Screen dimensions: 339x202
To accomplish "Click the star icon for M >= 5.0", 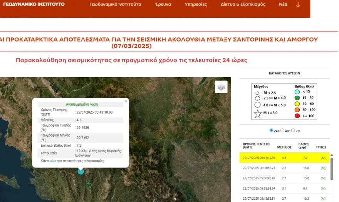I will pos(257,113).
